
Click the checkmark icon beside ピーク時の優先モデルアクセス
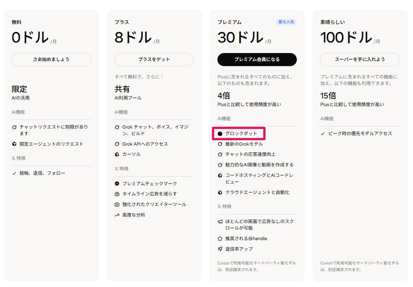click(323, 134)
